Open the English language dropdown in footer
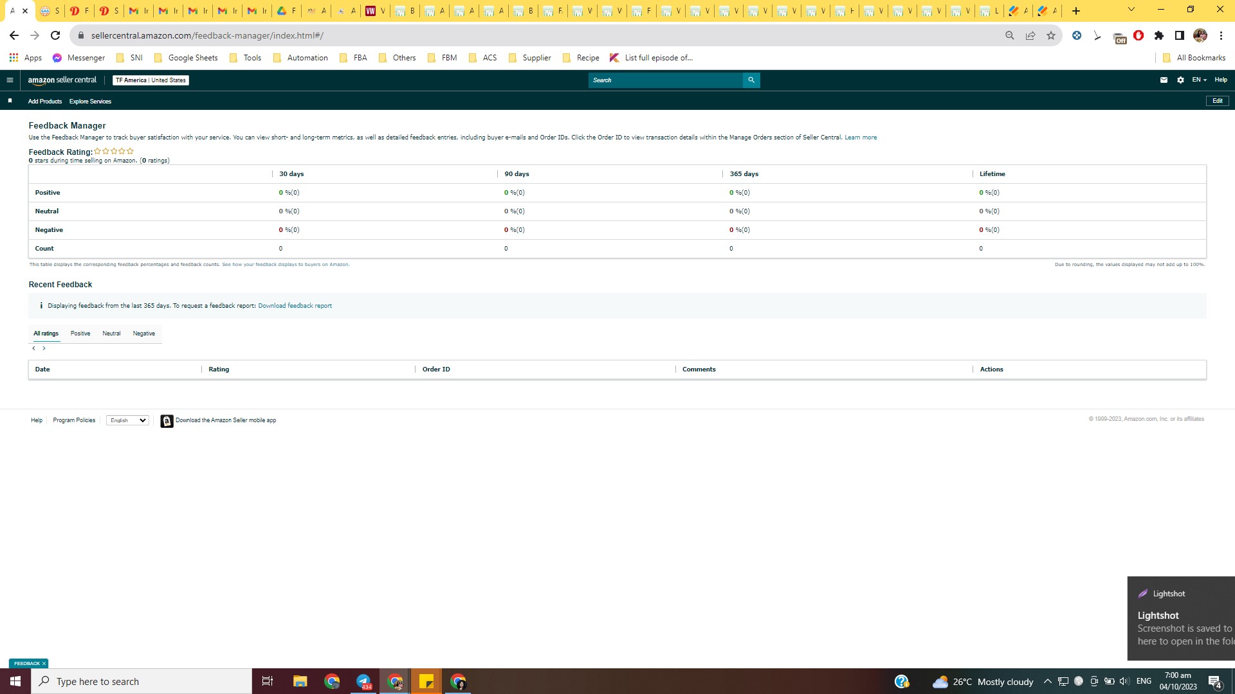 click(x=127, y=420)
